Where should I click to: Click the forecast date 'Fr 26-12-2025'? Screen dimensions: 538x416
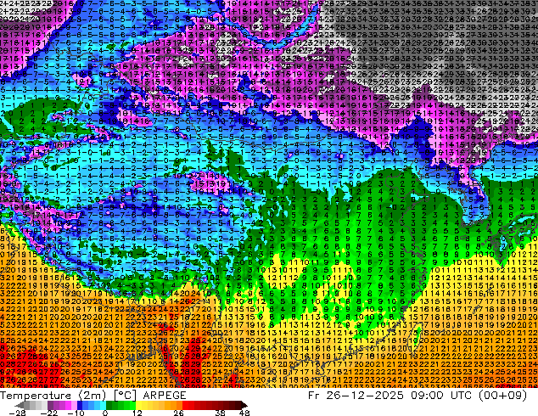pos(356,396)
